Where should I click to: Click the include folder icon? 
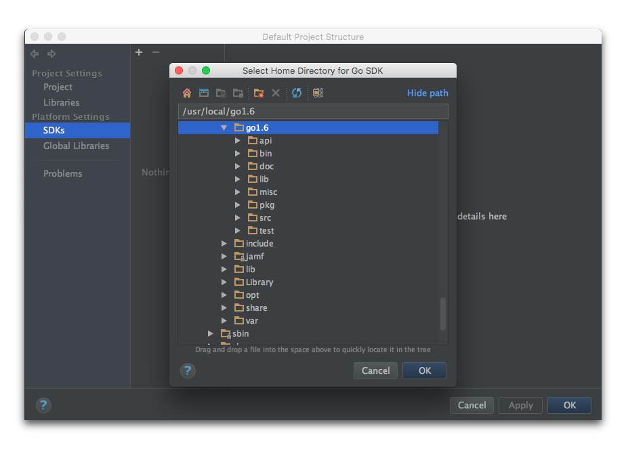[239, 243]
